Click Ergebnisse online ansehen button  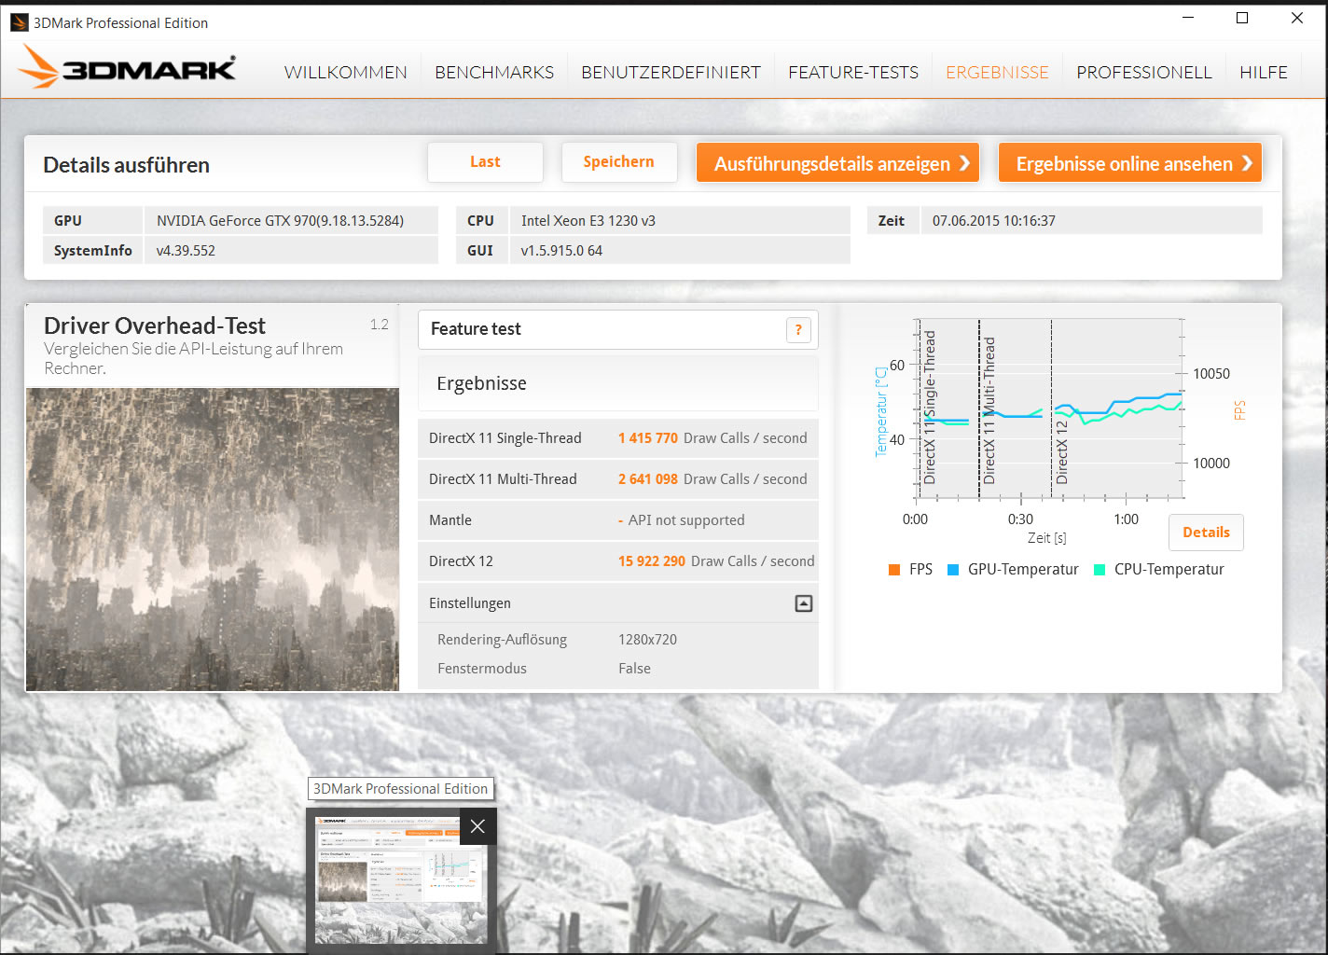pos(1130,163)
